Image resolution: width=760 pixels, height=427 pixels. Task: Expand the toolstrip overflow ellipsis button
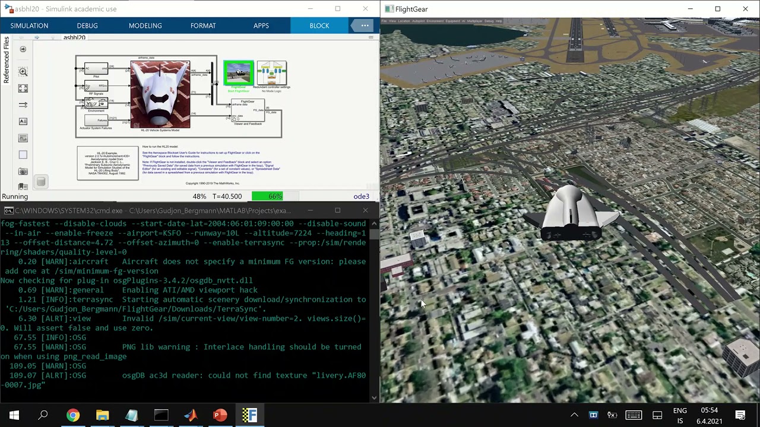365,26
